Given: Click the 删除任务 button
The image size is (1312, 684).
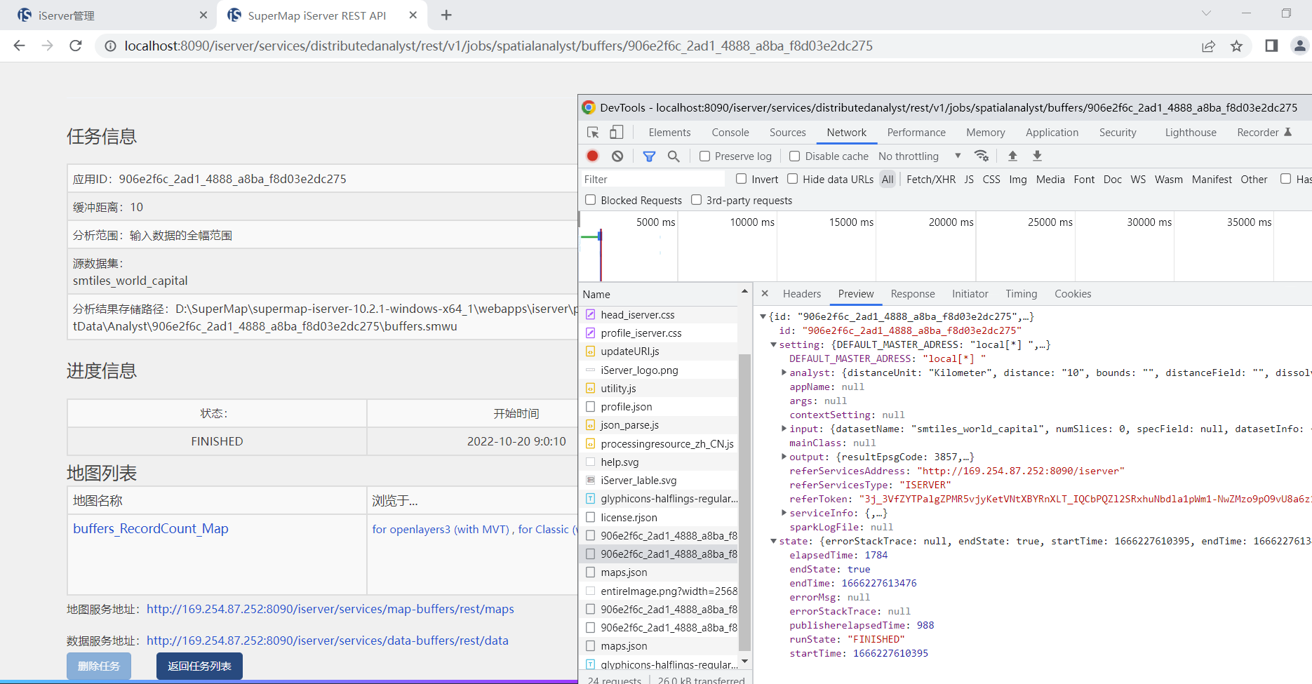Looking at the screenshot, I should [x=99, y=666].
